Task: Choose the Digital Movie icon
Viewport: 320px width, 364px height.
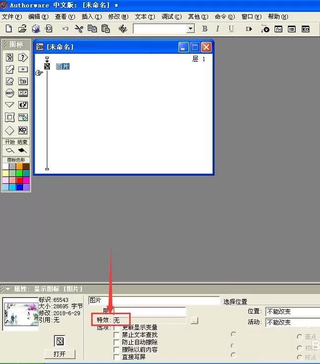Action: point(23,93)
